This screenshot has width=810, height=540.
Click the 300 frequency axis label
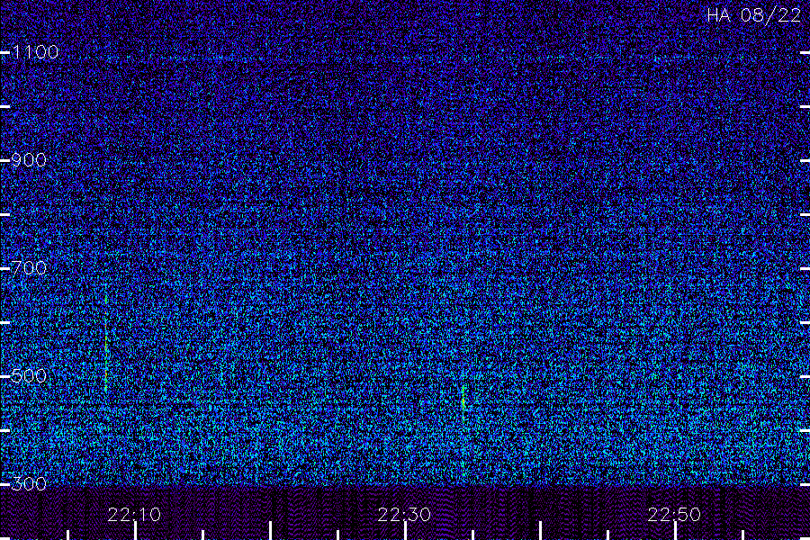tap(29, 484)
